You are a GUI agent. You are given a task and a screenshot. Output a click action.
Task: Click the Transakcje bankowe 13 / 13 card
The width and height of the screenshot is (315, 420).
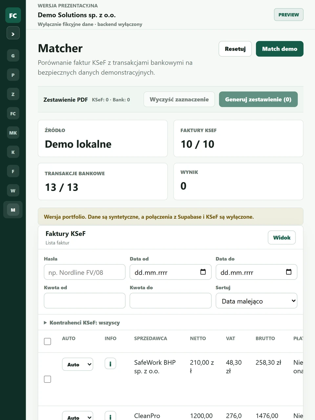click(103, 181)
